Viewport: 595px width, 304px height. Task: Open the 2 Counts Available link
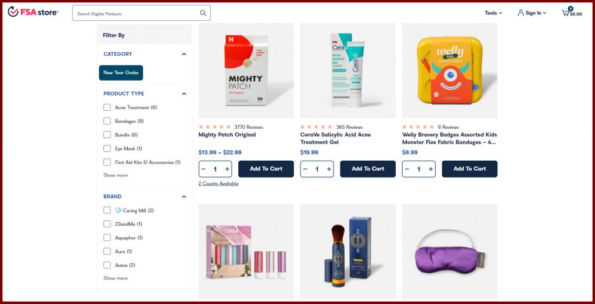218,183
